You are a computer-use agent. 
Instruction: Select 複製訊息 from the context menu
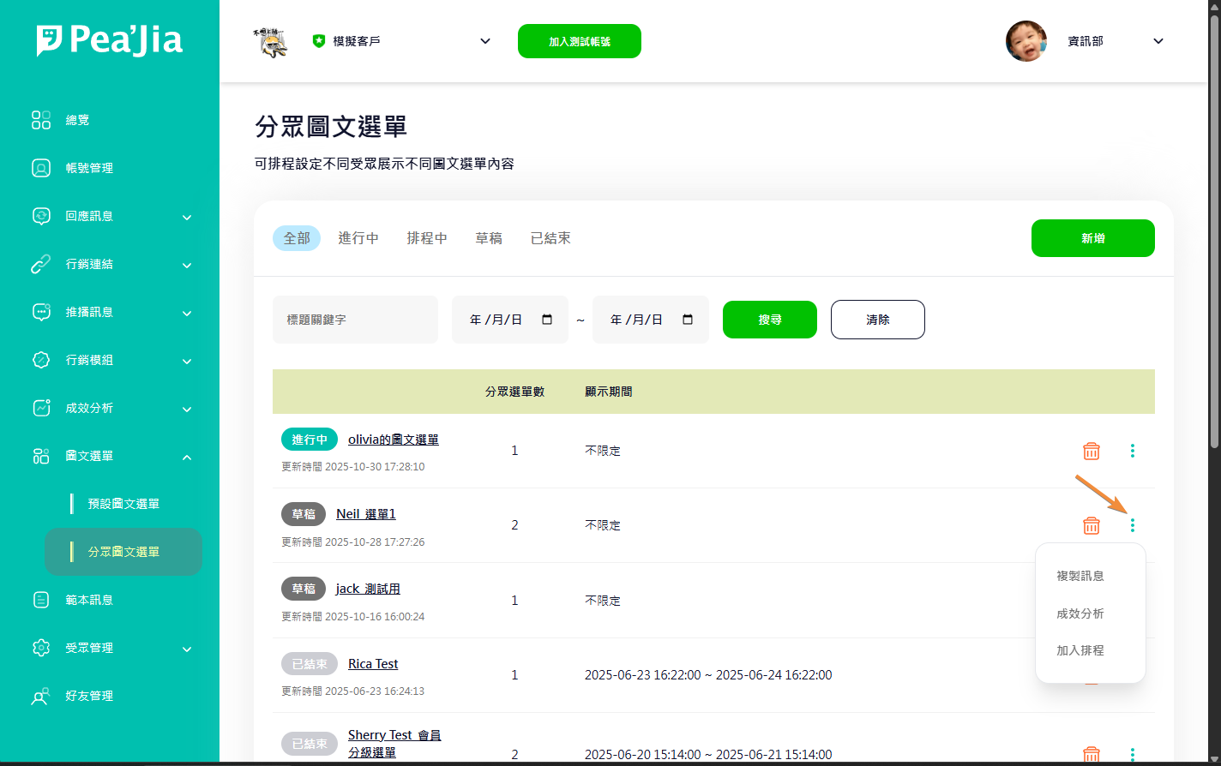coord(1080,576)
